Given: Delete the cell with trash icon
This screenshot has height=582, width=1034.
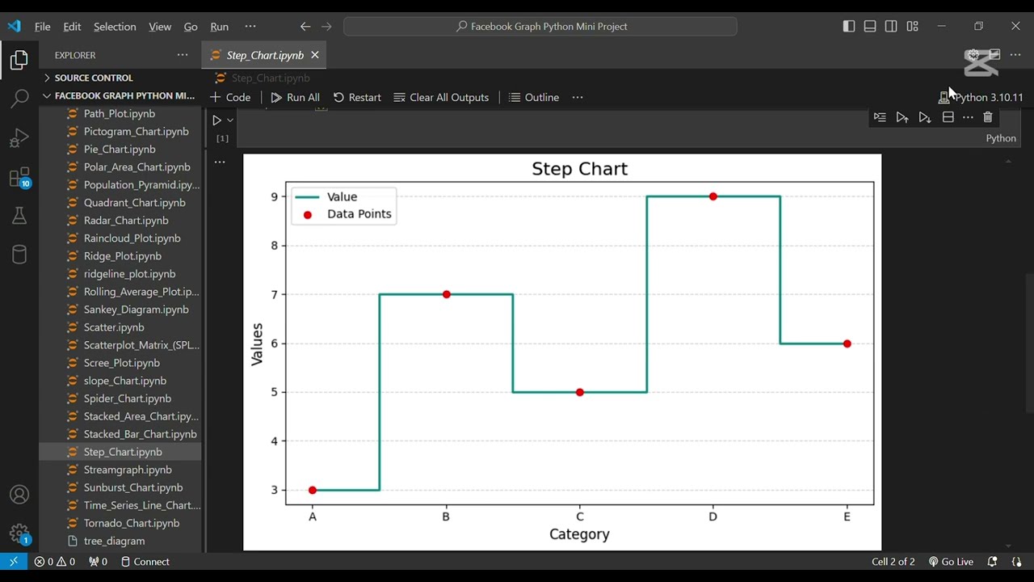Looking at the screenshot, I should 987,117.
